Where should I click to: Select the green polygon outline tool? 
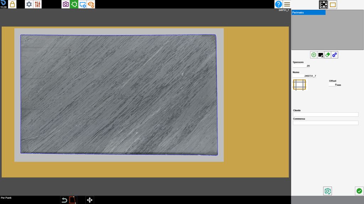tap(74, 4)
